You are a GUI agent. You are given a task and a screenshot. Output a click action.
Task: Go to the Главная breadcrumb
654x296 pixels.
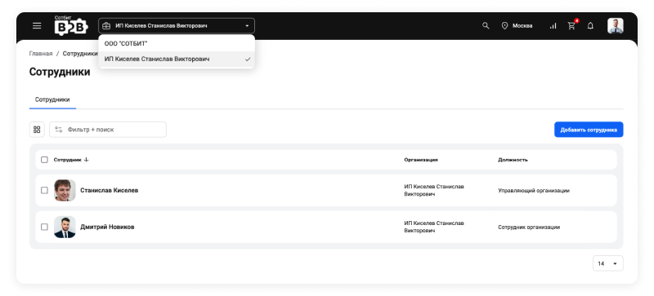coord(41,54)
